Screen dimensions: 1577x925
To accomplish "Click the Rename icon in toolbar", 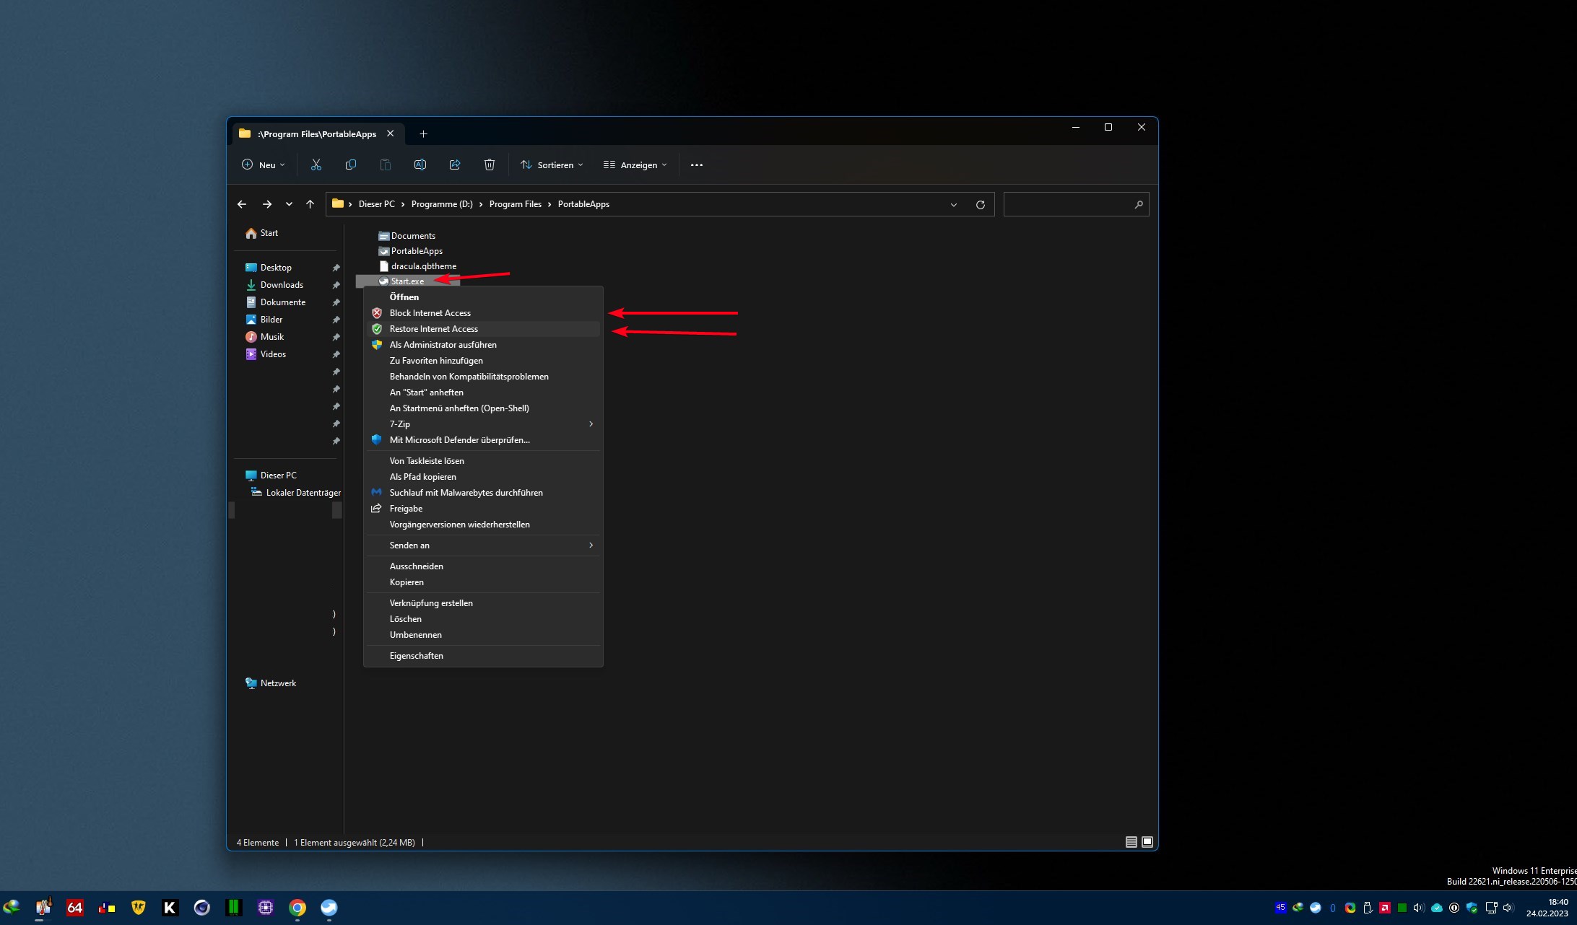I will tap(420, 165).
